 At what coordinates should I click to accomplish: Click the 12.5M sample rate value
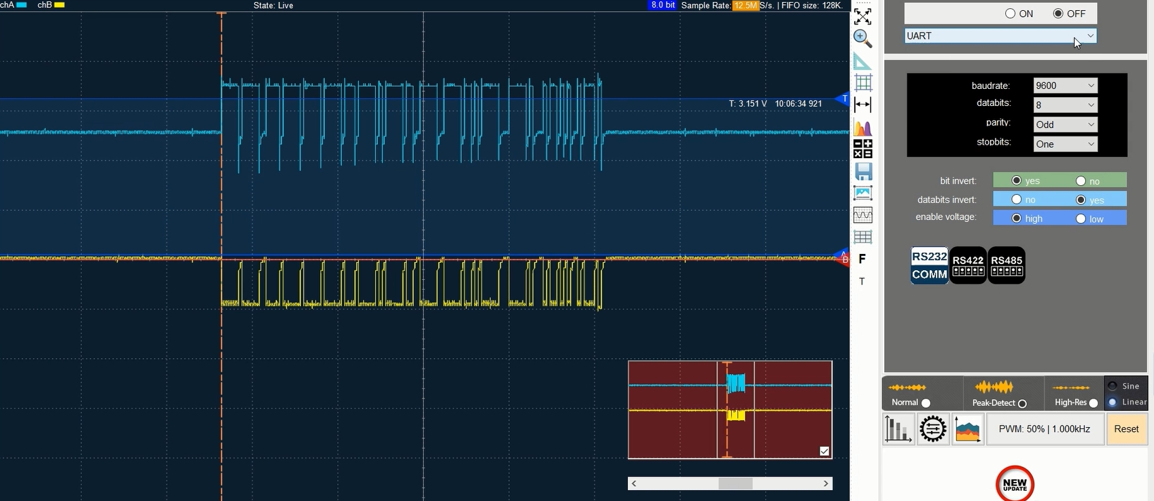(x=746, y=5)
